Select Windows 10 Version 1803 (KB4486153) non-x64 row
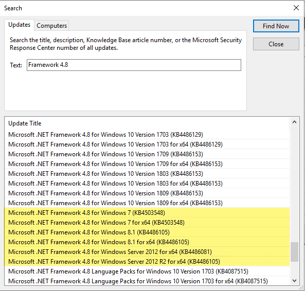Image resolution: width=305 pixels, height=291 pixels. tap(147, 174)
